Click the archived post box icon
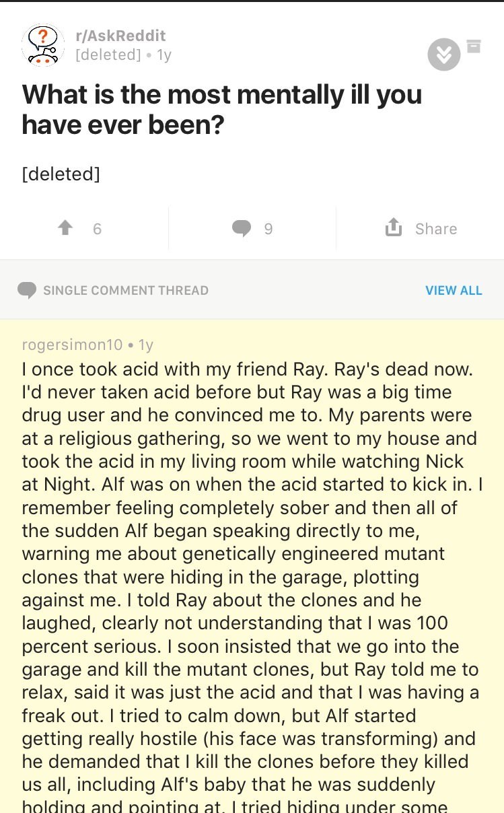Screen dimensions: 504x813 [474, 46]
